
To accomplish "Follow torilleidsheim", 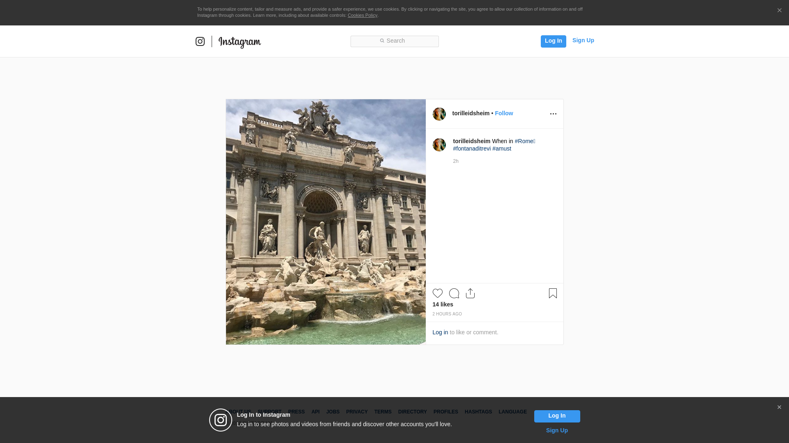I will coord(504,113).
